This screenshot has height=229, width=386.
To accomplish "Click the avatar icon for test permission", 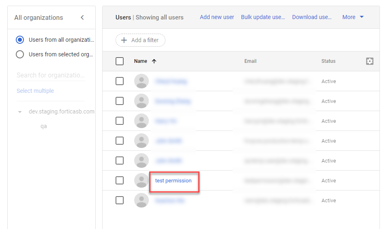I will [x=142, y=180].
